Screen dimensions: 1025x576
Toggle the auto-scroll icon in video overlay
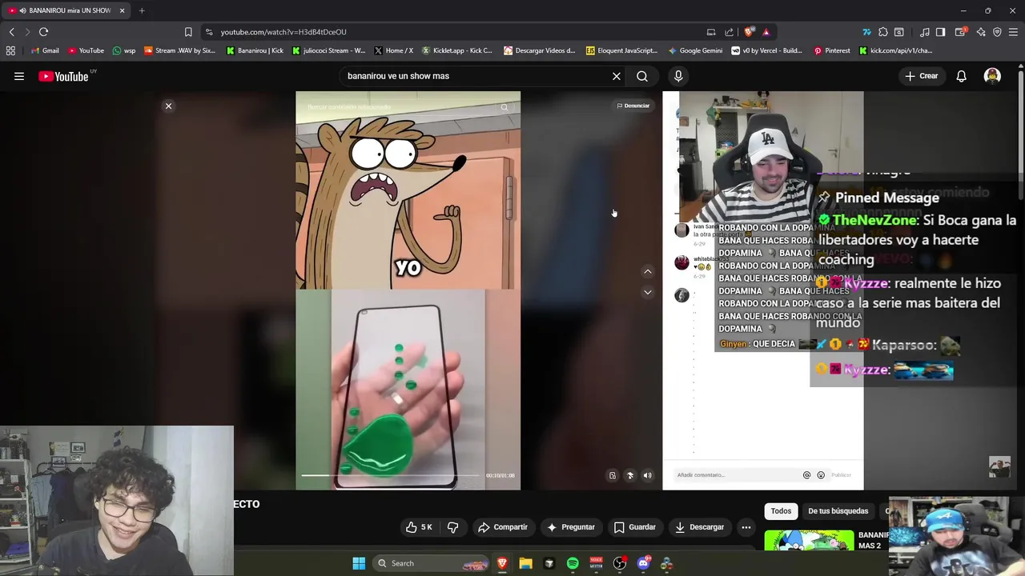pos(630,475)
